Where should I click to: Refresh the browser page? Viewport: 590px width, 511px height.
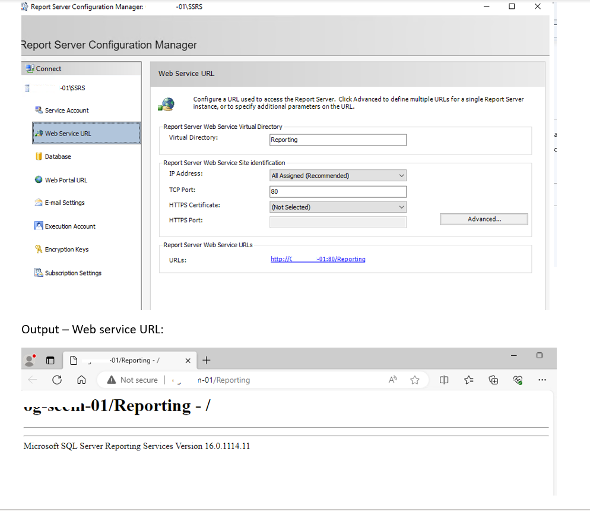pos(57,380)
